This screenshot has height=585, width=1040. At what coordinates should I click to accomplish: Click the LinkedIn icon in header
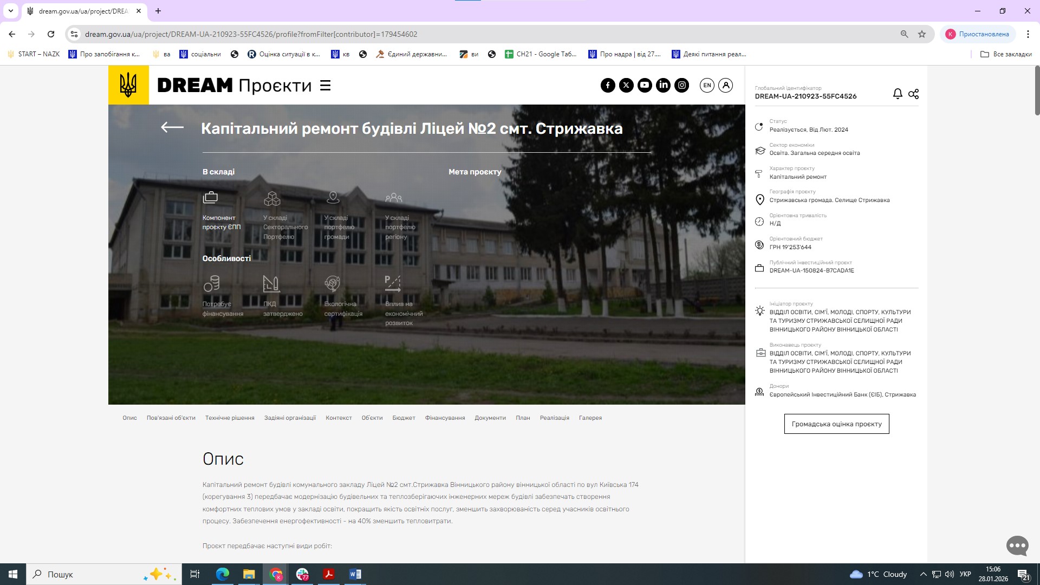click(663, 85)
